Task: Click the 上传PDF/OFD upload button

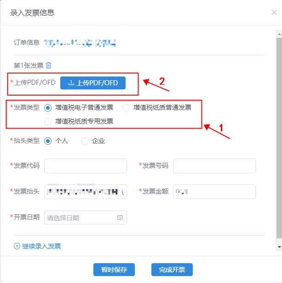Action: tap(93, 83)
